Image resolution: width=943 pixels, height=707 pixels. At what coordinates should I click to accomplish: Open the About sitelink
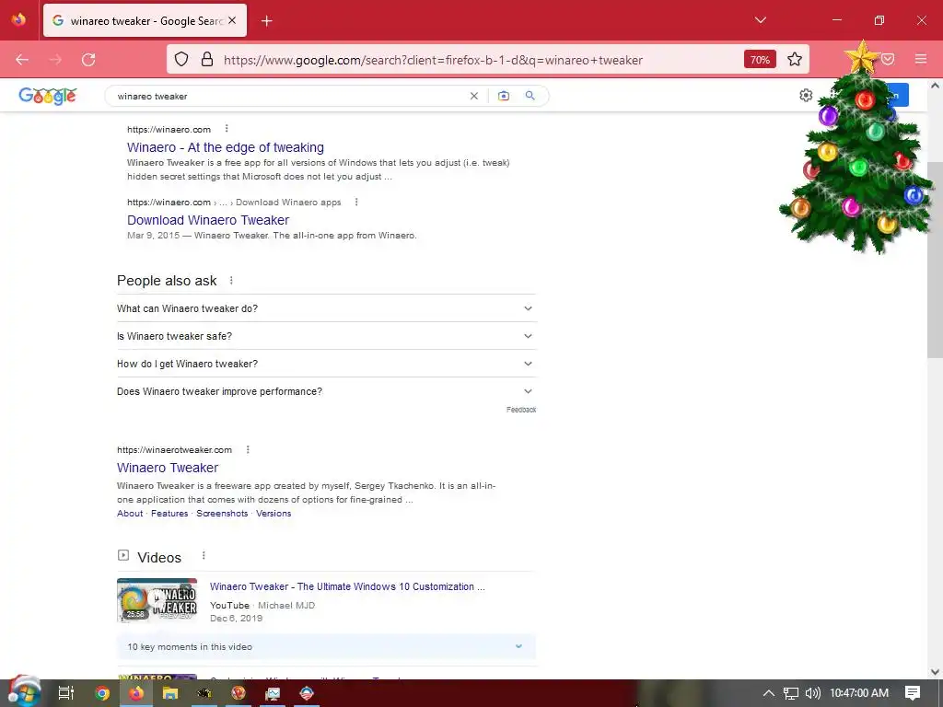pyautogui.click(x=130, y=514)
